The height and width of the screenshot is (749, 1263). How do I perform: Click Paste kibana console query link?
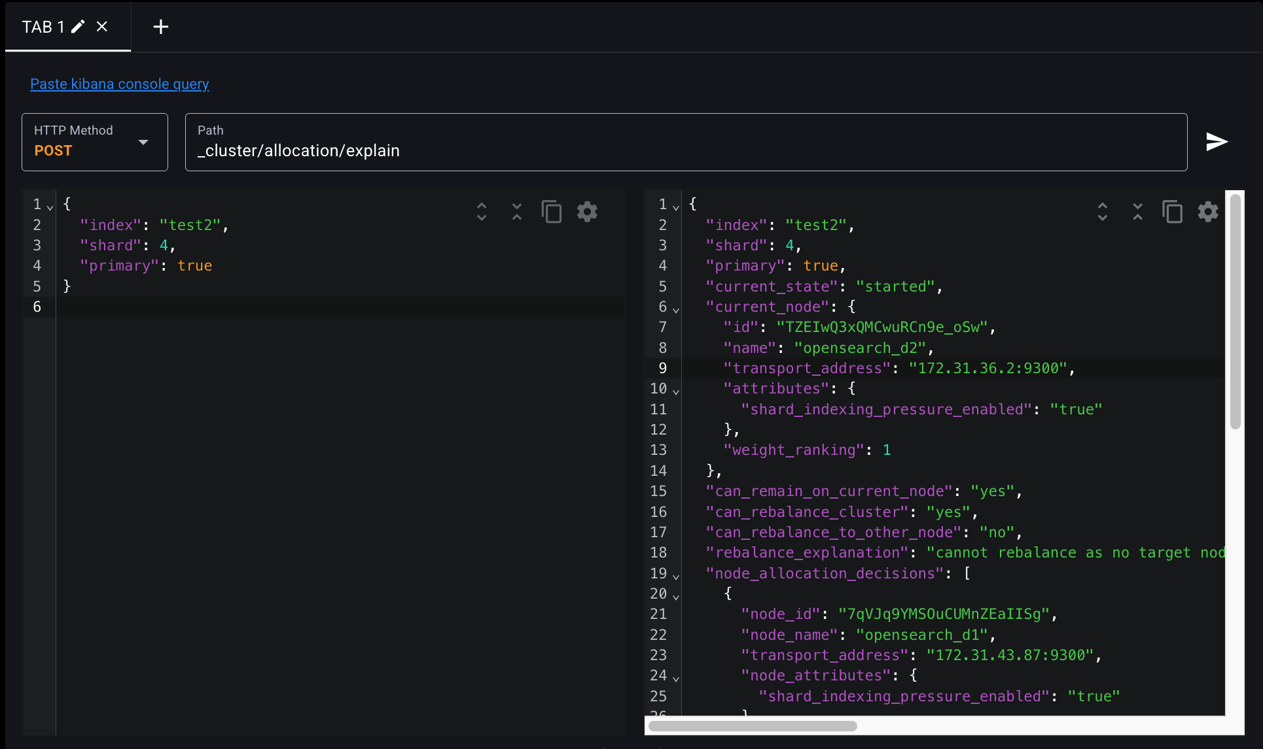(119, 84)
